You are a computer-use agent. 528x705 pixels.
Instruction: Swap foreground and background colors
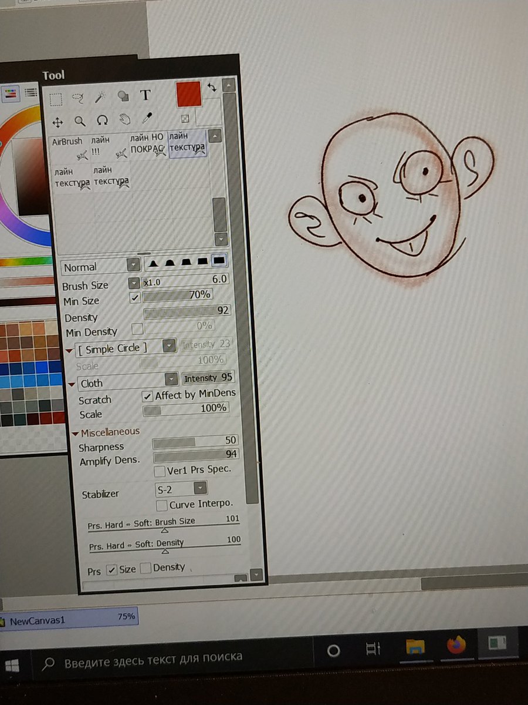(212, 86)
